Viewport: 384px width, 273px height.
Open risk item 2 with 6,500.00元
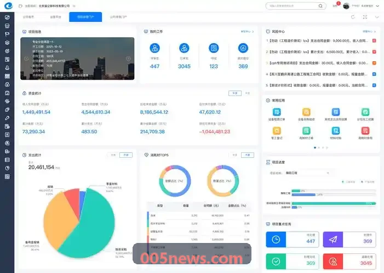[x=321, y=52]
